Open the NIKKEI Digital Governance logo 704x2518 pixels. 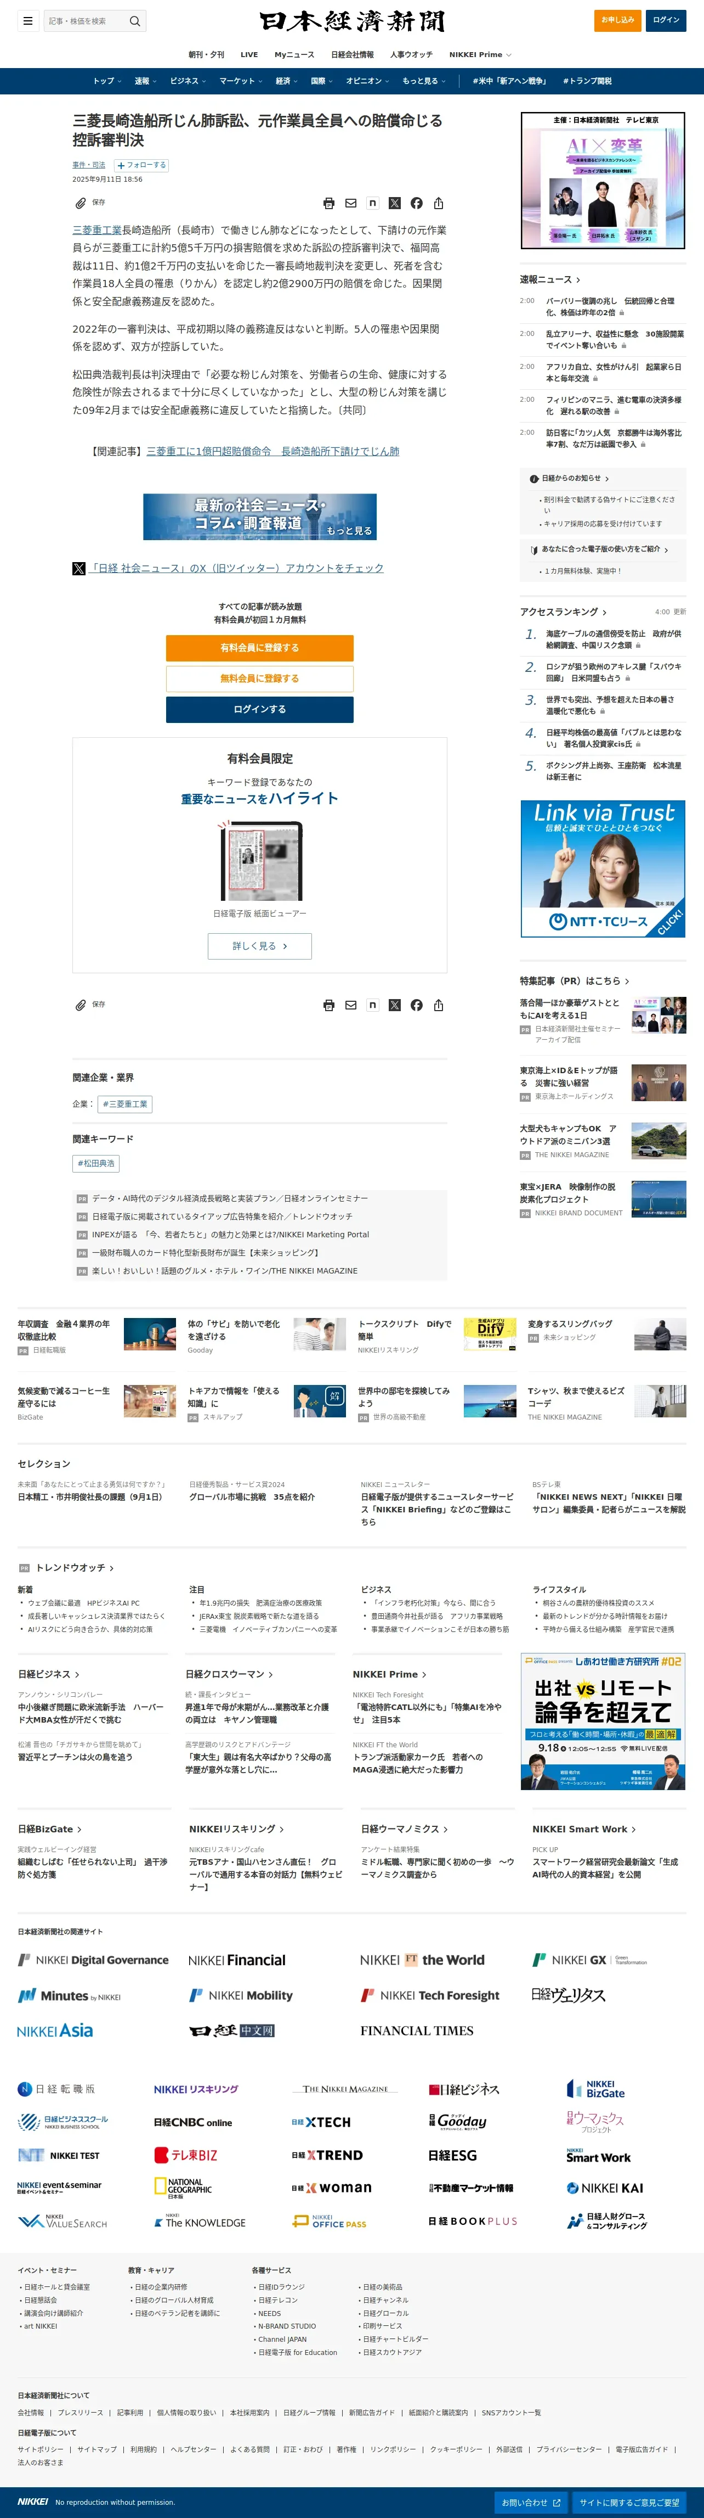click(93, 1960)
